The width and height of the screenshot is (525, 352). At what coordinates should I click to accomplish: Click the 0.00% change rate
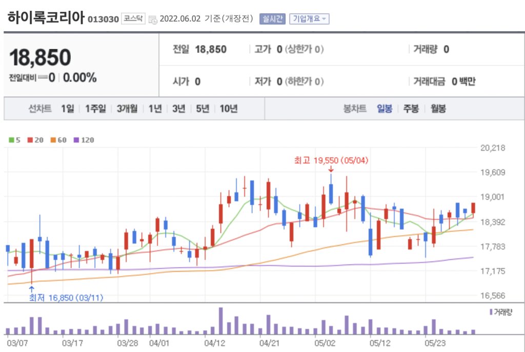click(x=79, y=78)
